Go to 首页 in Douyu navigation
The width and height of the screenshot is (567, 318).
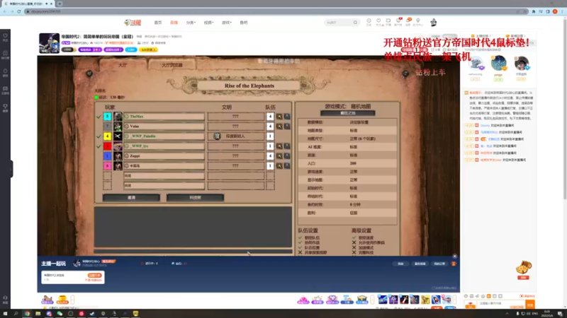click(158, 23)
